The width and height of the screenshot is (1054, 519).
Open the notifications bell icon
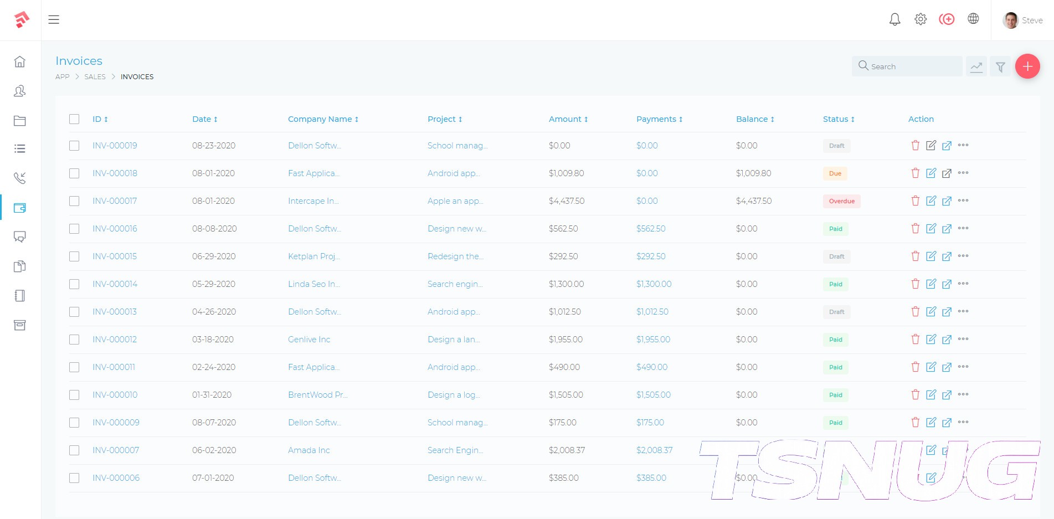coord(894,20)
